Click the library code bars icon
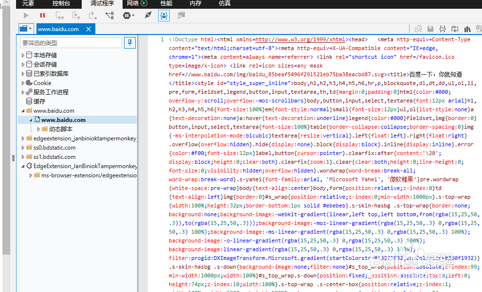Image resolution: width=482 pixels, height=292 pixels. pos(467,29)
